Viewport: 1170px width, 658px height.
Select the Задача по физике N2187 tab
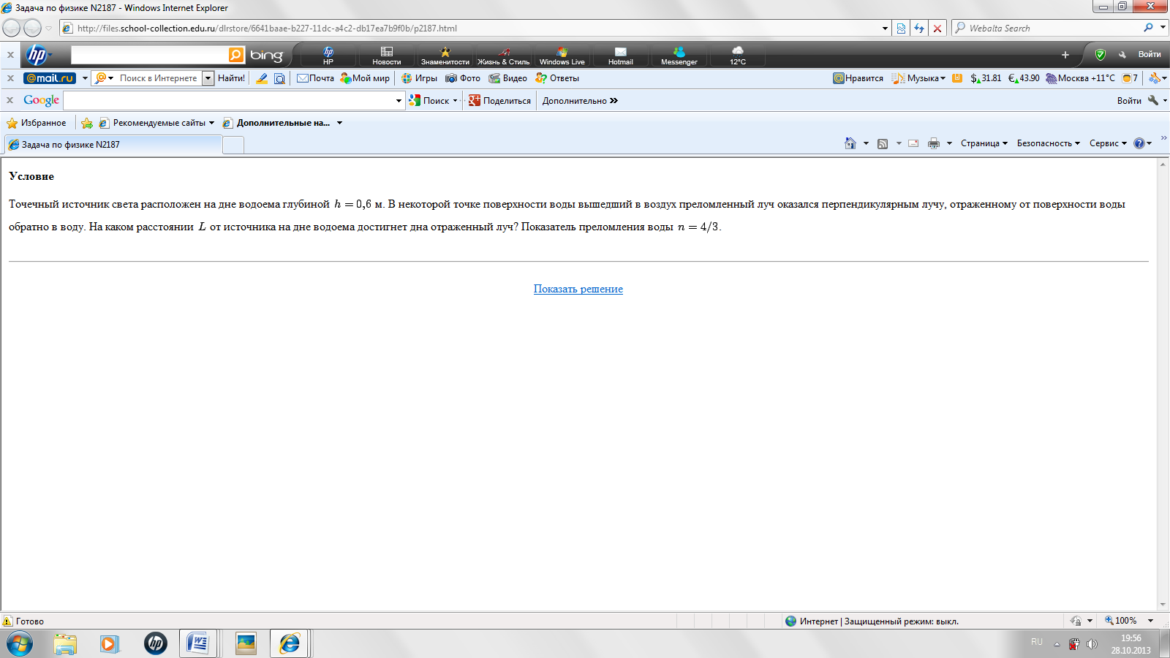113,145
